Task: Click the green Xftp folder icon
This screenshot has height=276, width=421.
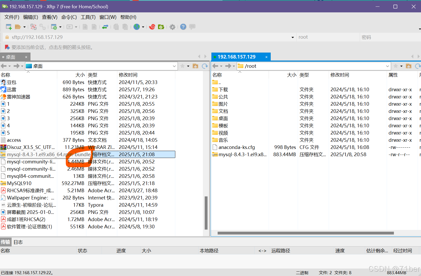Action: point(161,27)
